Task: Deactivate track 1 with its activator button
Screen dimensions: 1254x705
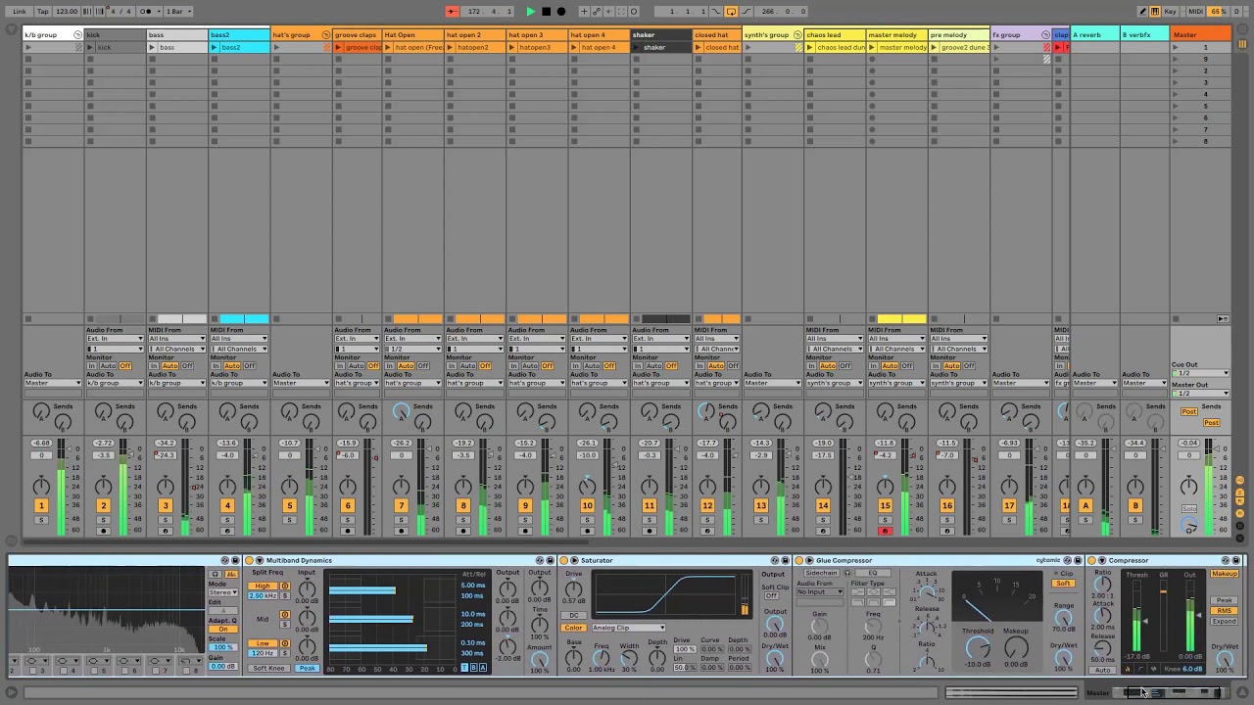Action: (x=41, y=506)
